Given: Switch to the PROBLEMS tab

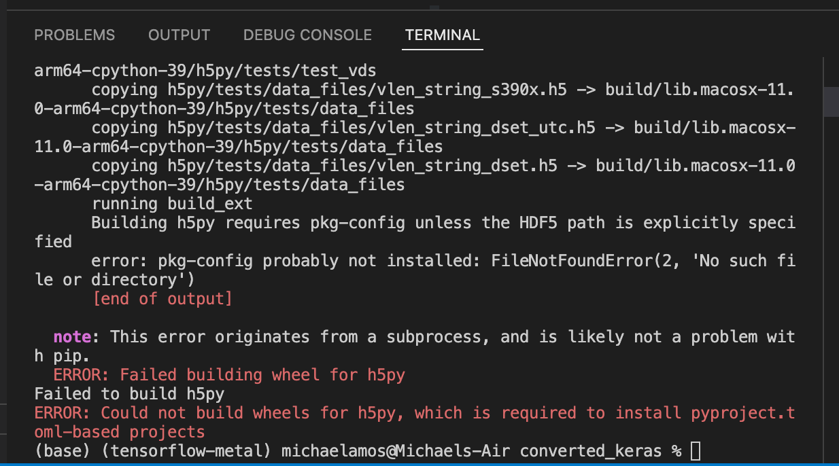Looking at the screenshot, I should 75,35.
